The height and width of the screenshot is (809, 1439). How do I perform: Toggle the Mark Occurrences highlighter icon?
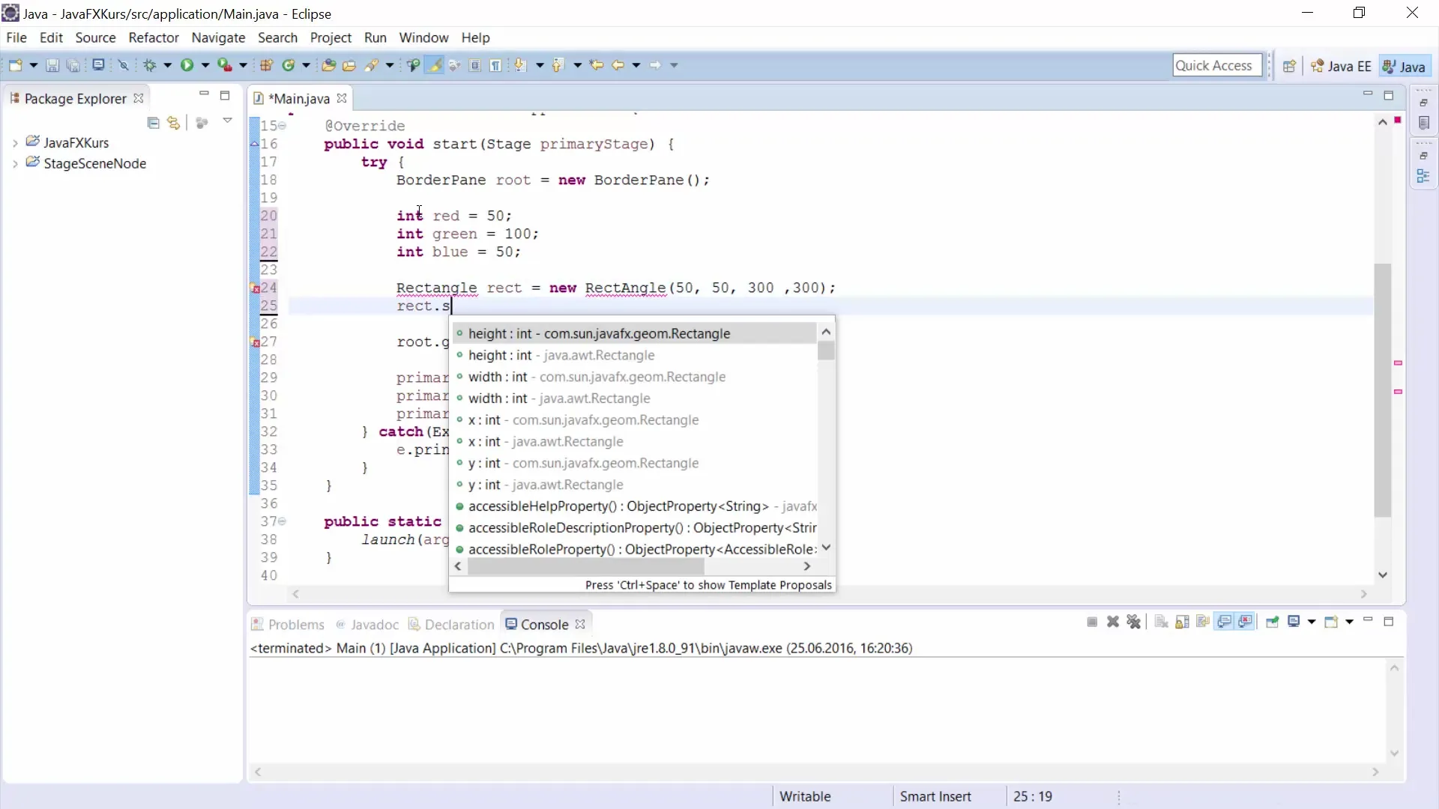[434, 66]
